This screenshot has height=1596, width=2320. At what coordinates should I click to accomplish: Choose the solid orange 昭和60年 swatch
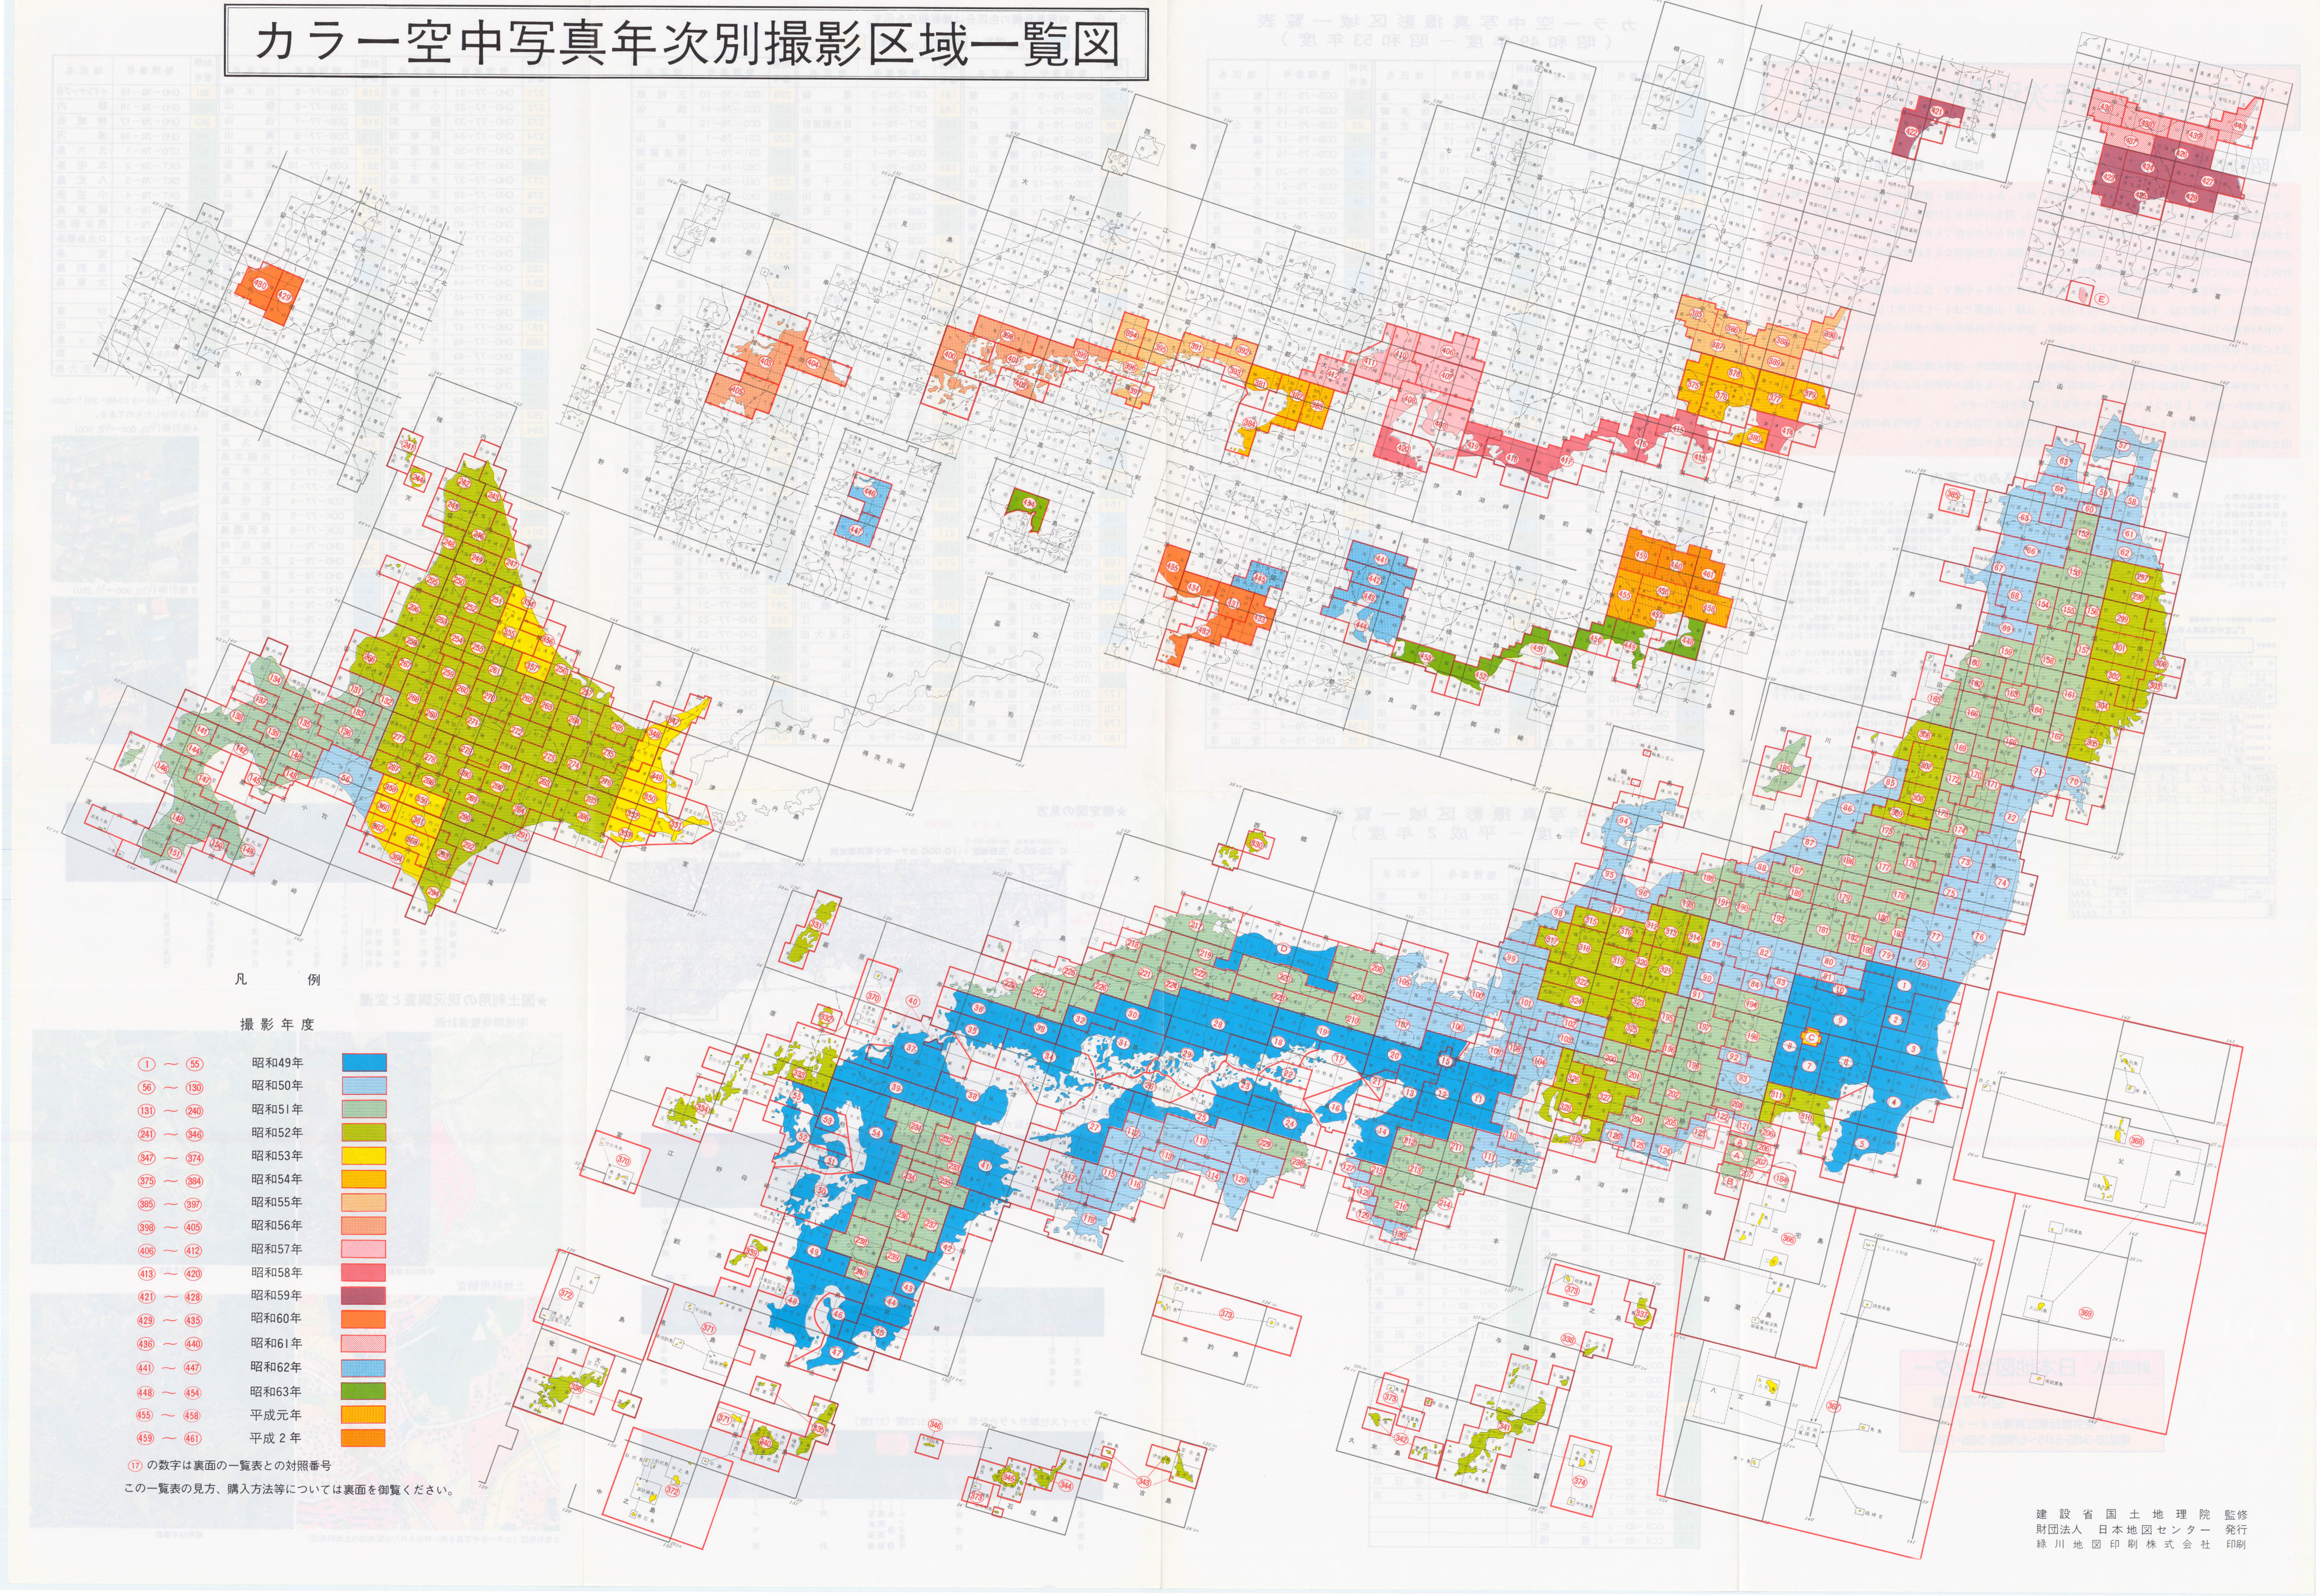(x=364, y=1319)
